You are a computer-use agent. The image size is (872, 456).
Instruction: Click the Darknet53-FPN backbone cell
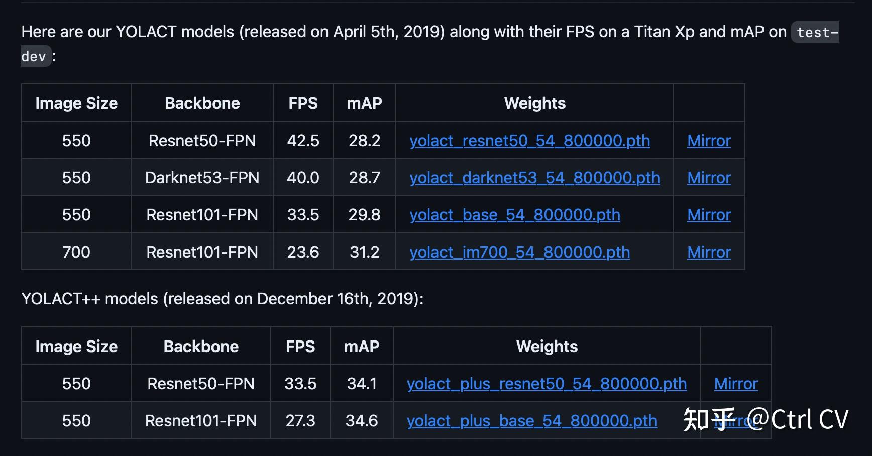[202, 178]
